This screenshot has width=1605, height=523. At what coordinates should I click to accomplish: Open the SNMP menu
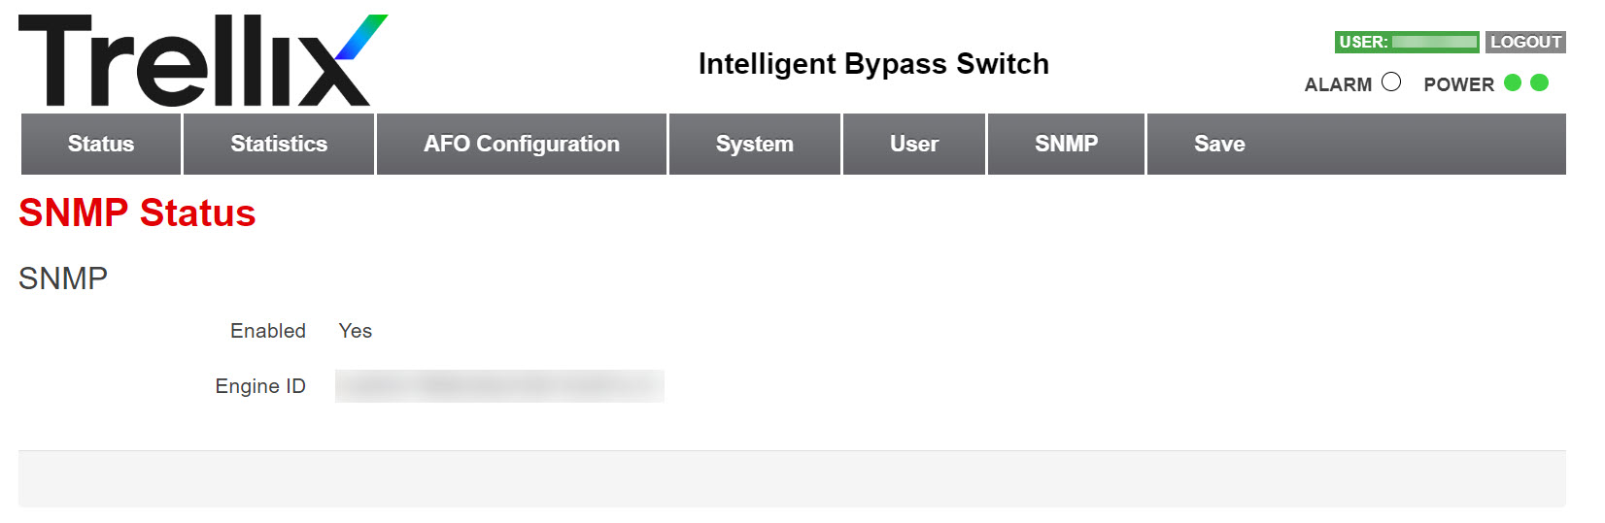point(1066,144)
